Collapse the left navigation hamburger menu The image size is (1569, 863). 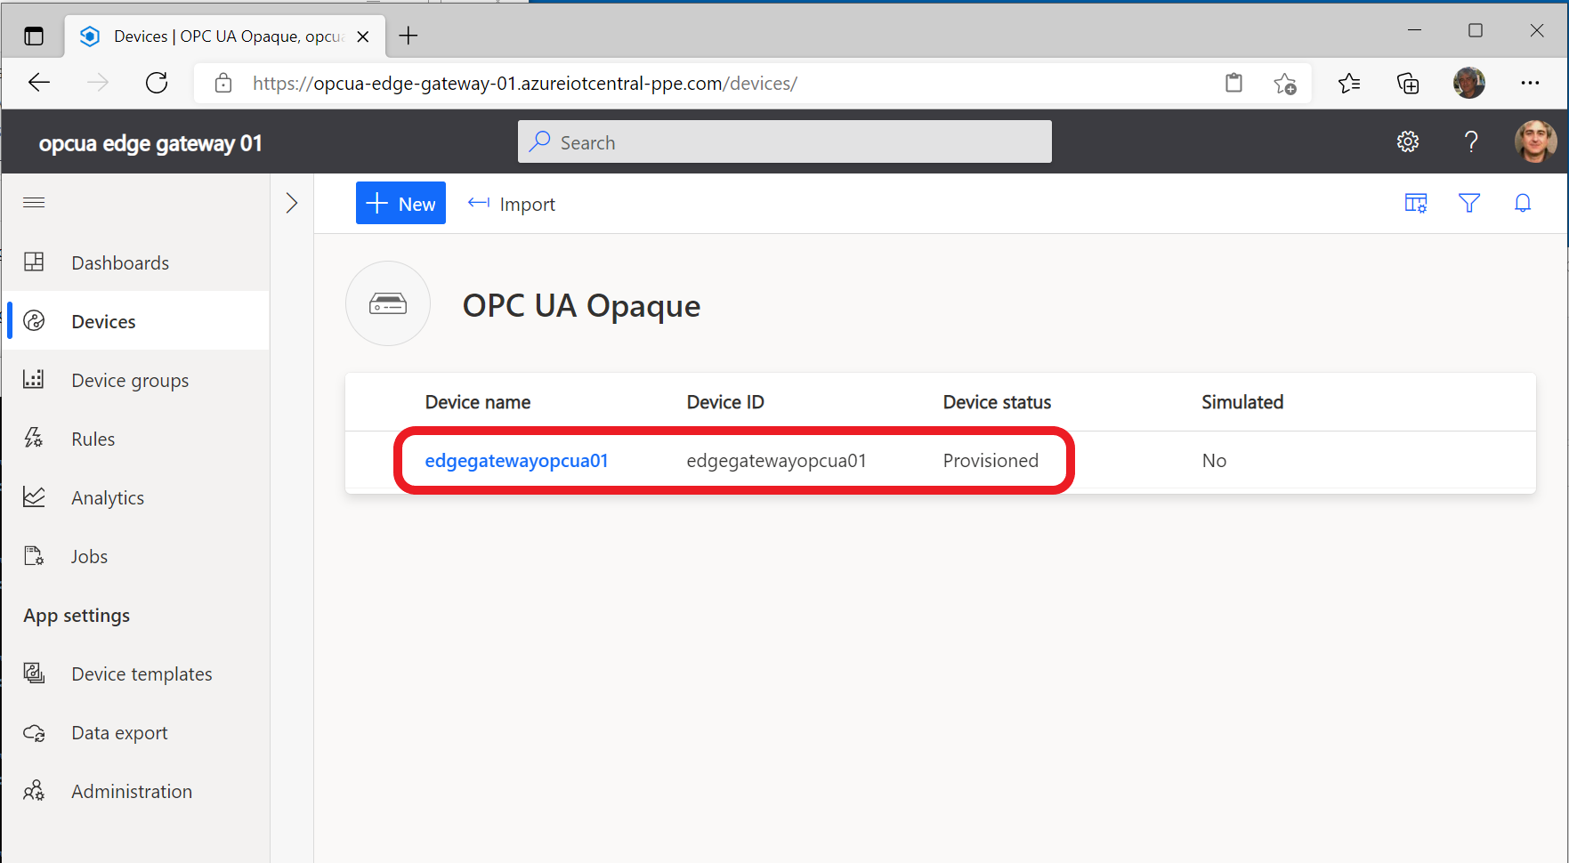(x=34, y=203)
